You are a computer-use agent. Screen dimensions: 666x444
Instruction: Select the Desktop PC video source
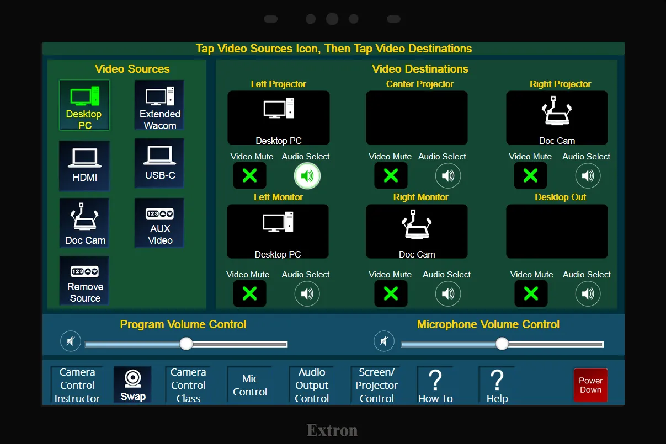(84, 106)
